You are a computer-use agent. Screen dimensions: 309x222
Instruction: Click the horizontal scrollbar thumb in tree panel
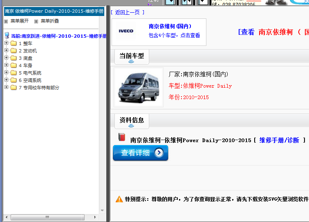click(x=47, y=217)
